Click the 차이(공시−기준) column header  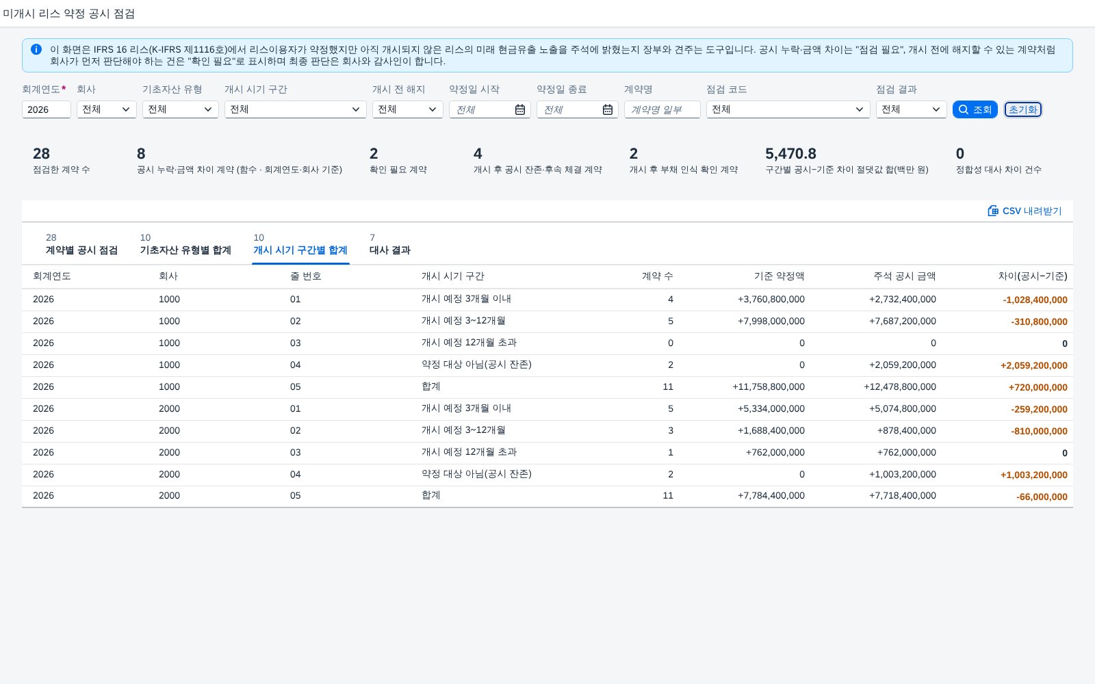[x=1033, y=276]
